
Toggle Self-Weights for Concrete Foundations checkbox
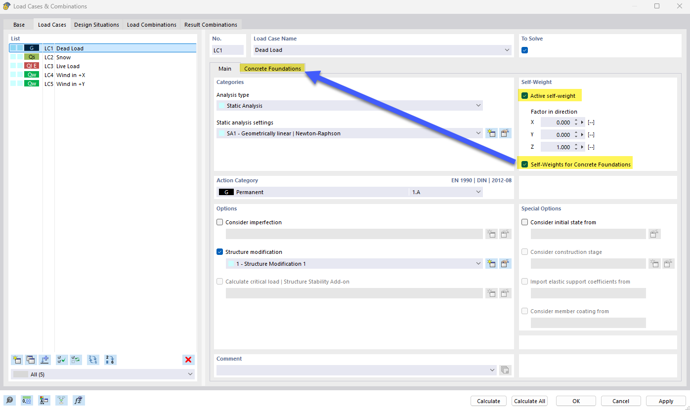point(524,164)
